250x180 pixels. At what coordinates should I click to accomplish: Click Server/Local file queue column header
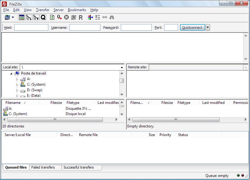(x=30, y=135)
